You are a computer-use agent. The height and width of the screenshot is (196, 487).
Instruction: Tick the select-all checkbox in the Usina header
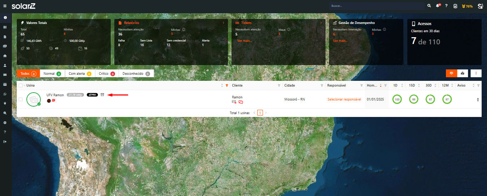(20, 85)
